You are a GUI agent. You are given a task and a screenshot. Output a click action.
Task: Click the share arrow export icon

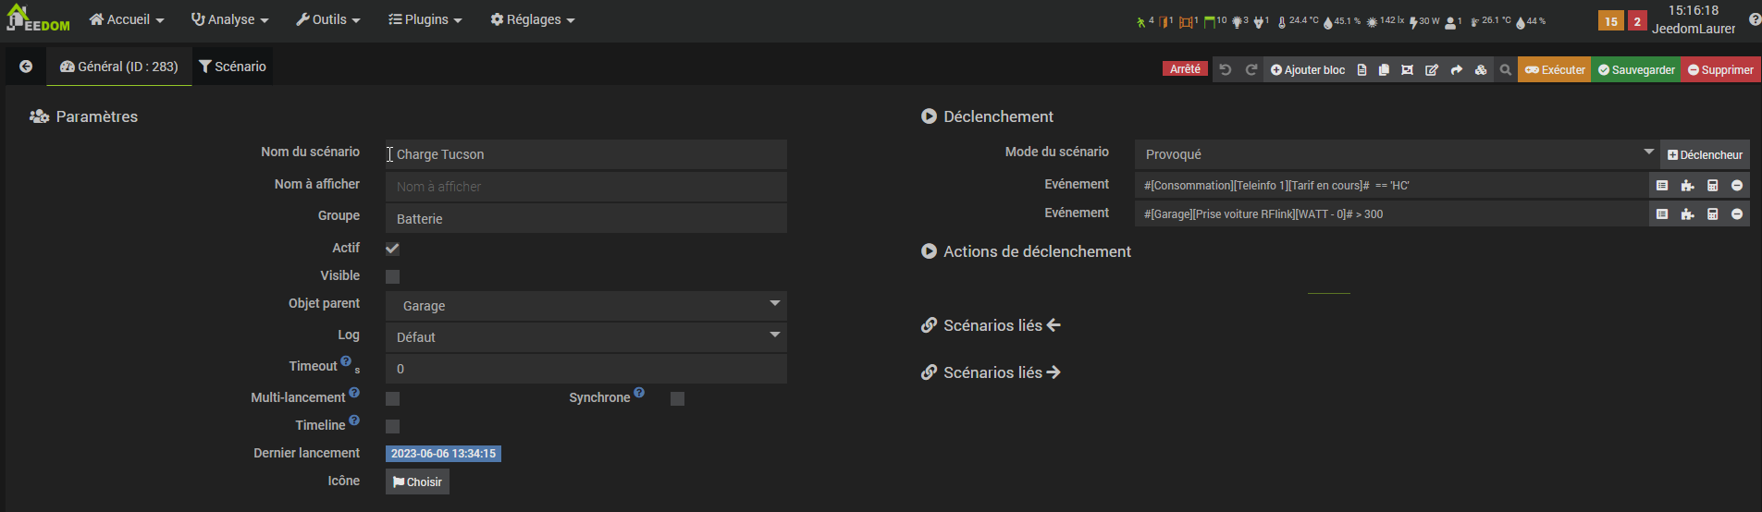[1456, 70]
